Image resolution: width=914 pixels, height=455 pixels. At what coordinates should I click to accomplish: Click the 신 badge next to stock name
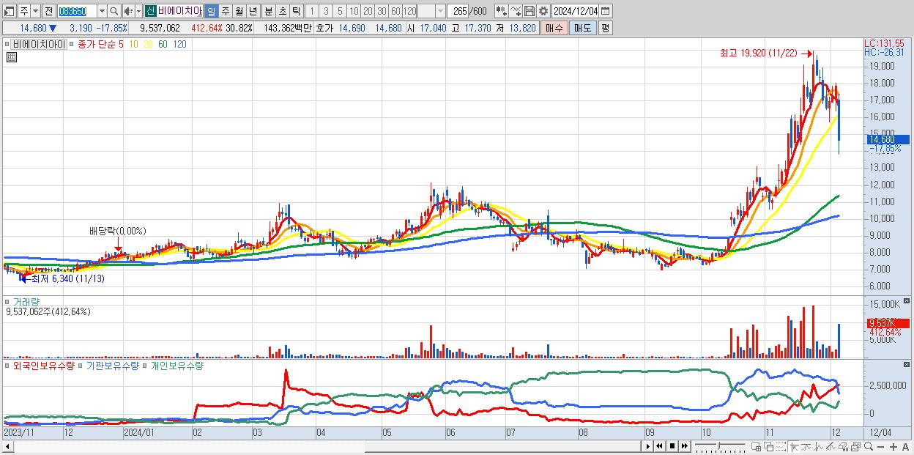coord(150,11)
